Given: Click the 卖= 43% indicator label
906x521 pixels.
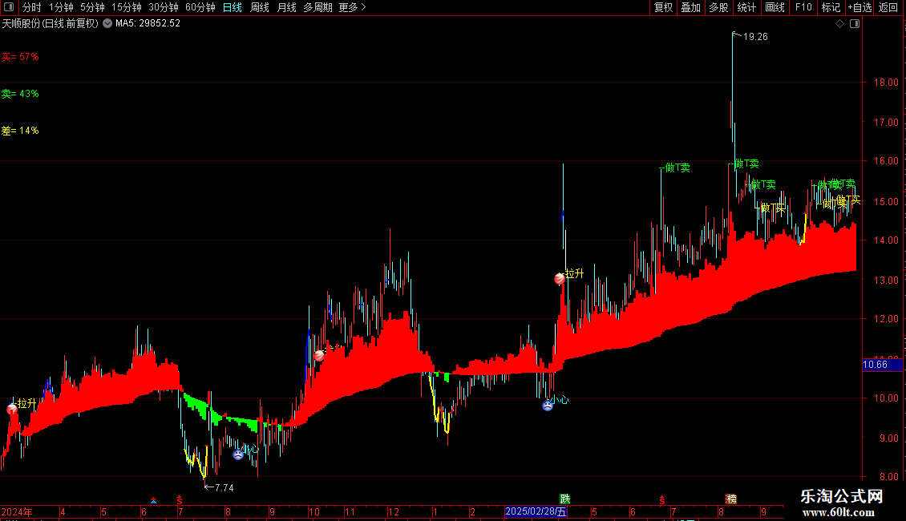Looking at the screenshot, I should 20,94.
